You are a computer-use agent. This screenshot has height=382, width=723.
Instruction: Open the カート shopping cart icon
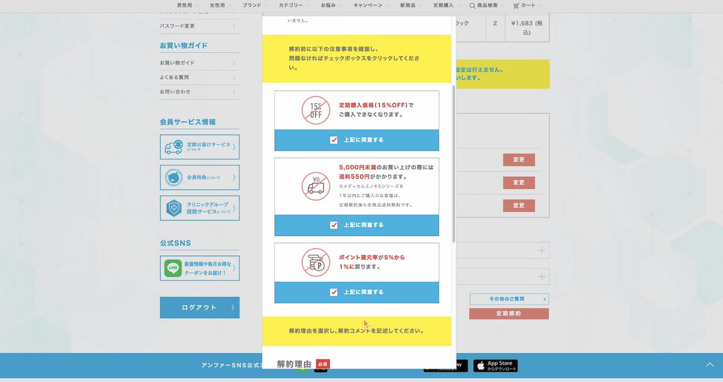[518, 5]
